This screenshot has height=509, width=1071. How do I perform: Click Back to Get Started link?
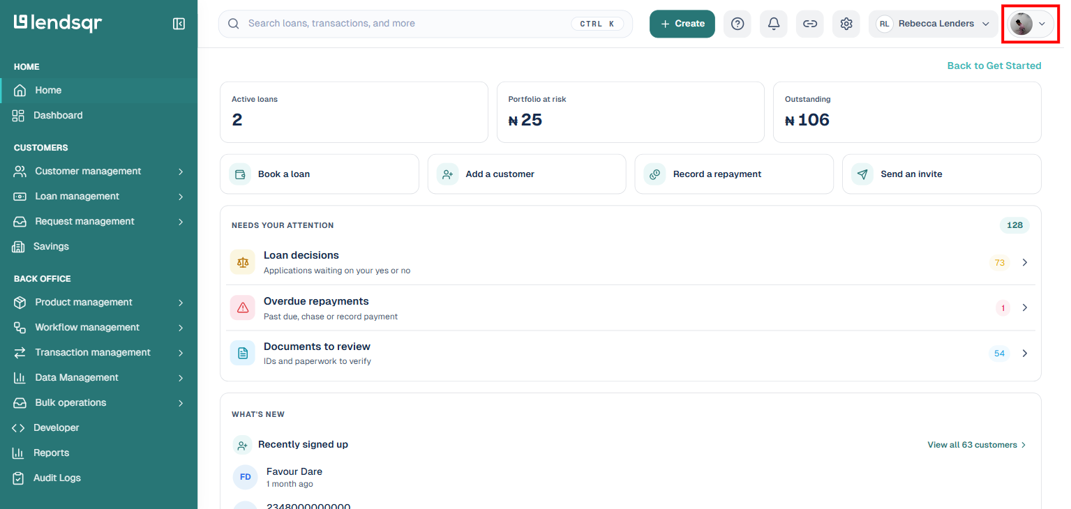pos(994,66)
